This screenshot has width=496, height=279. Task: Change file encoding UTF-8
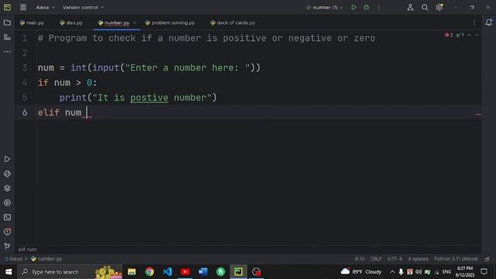[394, 259]
